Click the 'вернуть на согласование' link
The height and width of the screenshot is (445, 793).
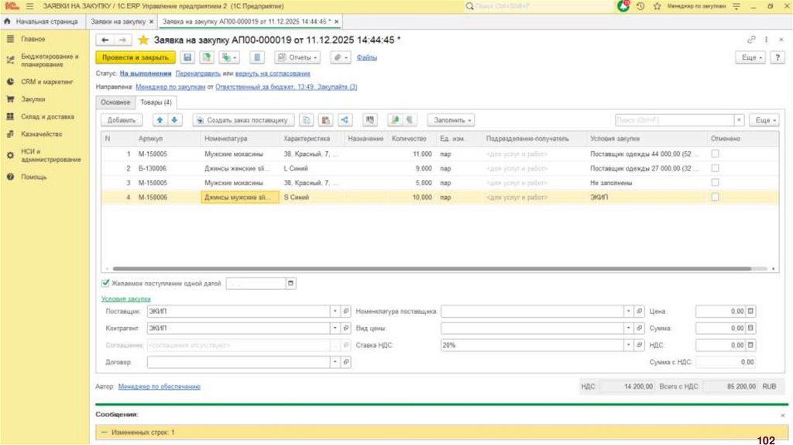coord(273,74)
